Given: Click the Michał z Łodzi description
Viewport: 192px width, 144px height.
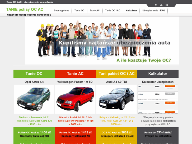Looking at the screenshot, I should tap(76, 121).
